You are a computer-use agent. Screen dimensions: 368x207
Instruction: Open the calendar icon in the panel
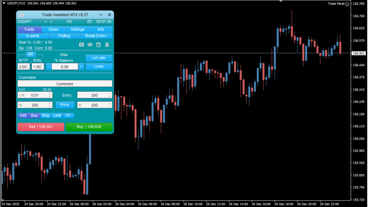pyautogui.click(x=99, y=45)
